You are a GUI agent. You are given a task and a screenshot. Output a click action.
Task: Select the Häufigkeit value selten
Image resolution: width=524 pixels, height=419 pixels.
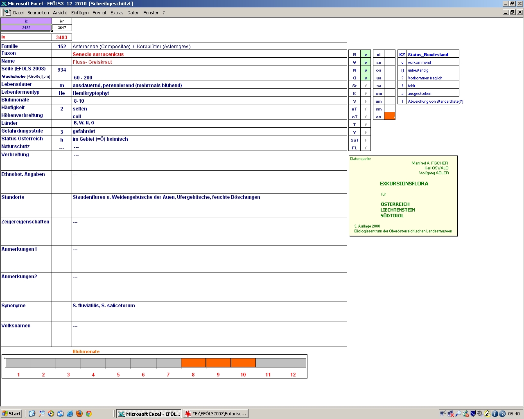click(80, 109)
